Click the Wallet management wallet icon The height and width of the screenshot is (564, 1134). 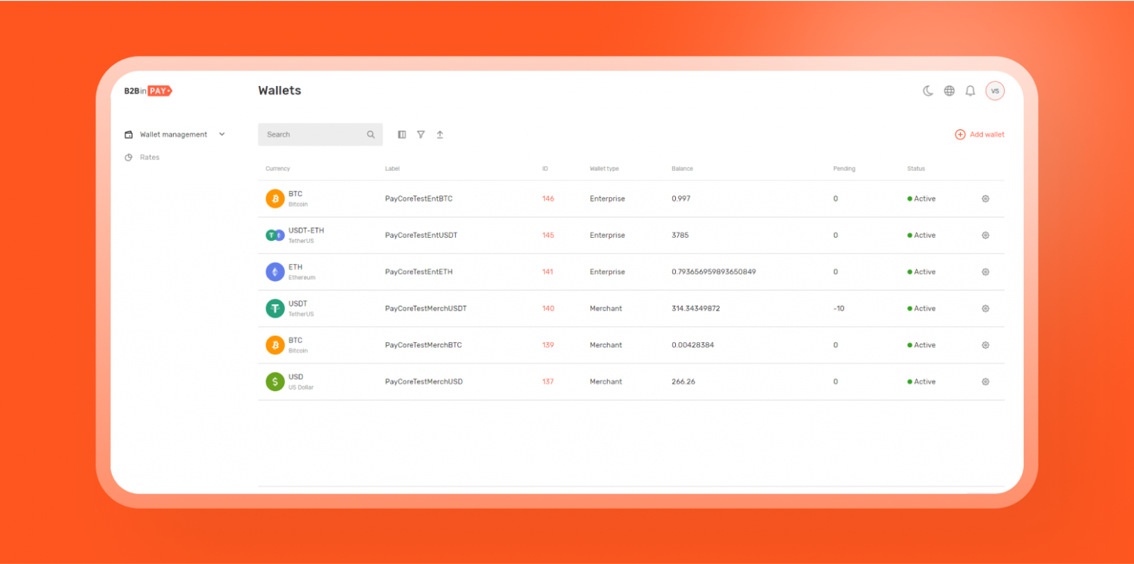click(129, 134)
